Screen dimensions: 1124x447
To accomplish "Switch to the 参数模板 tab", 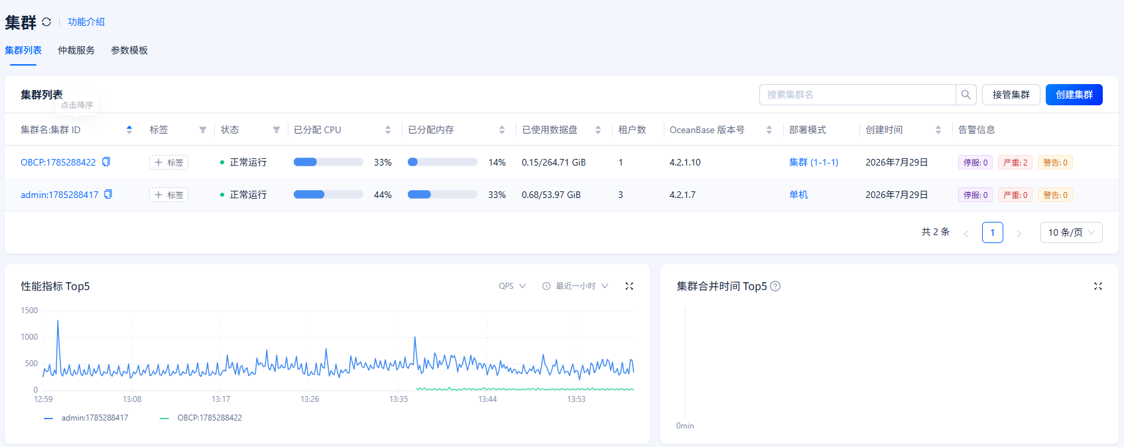I will tap(129, 50).
